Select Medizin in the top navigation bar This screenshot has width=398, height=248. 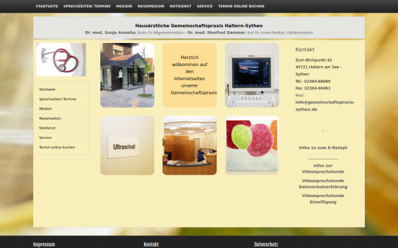click(x=124, y=6)
